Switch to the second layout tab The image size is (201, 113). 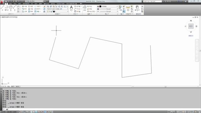(x=18, y=87)
